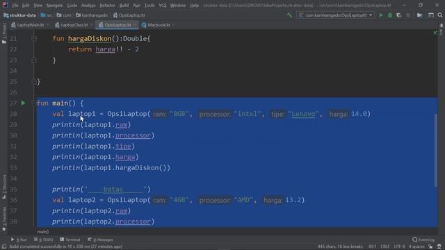Screen dimensions: 445x250
Task: Run the program with green play icon
Action: pos(381,15)
